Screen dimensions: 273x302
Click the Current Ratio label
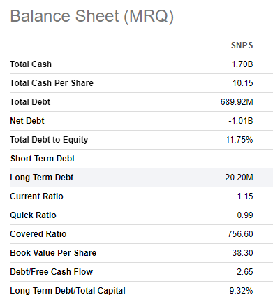point(36,196)
